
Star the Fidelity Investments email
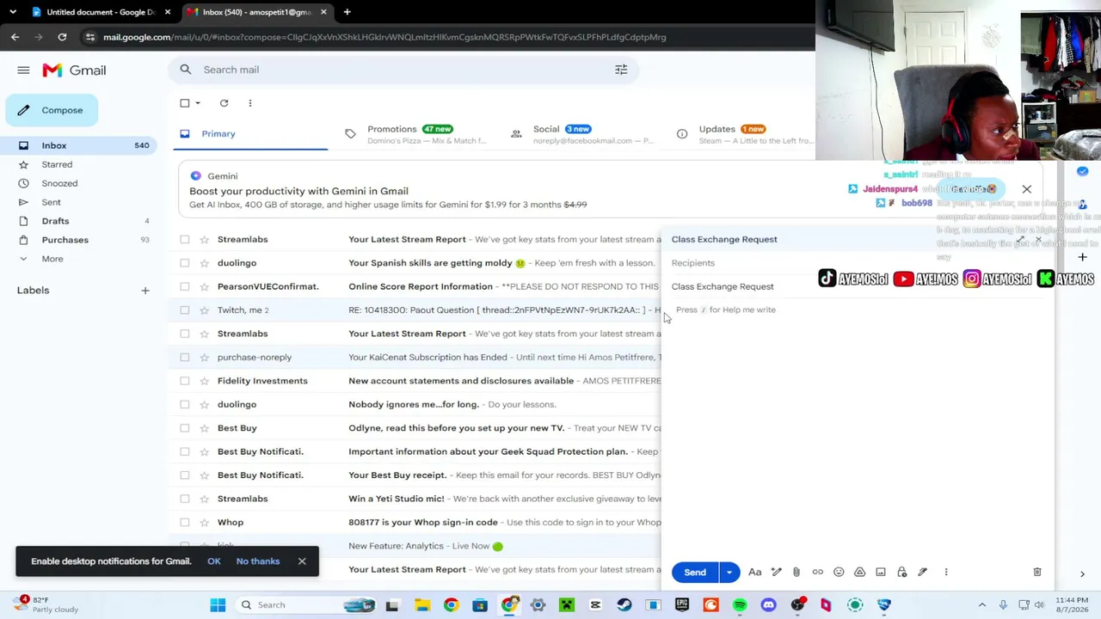click(x=205, y=381)
